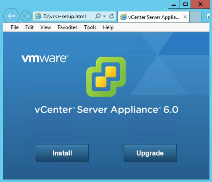
Task: Expand the address bar search dropdown arrow
Action: pos(104,16)
